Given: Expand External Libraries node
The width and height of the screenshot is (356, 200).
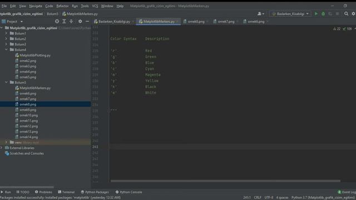Looking at the screenshot, I should click(x=2, y=148).
